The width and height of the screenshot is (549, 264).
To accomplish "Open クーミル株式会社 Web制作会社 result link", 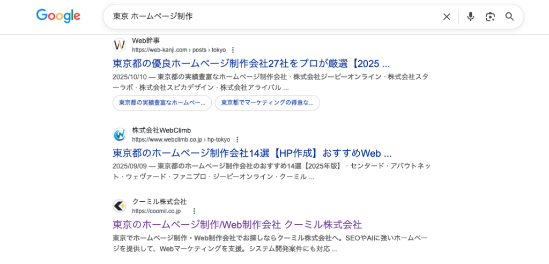I will click(237, 224).
